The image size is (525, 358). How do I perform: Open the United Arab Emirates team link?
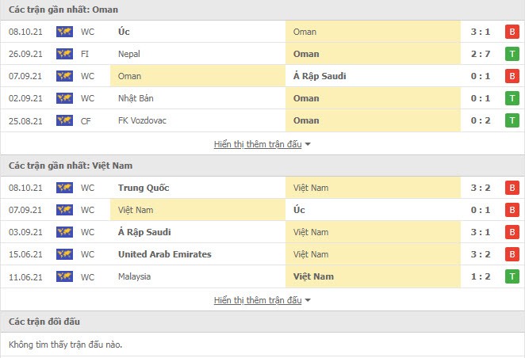click(165, 254)
